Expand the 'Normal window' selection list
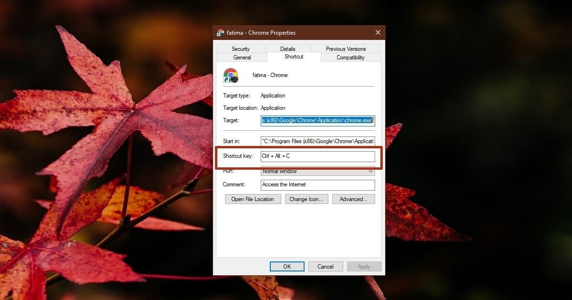 [x=317, y=171]
